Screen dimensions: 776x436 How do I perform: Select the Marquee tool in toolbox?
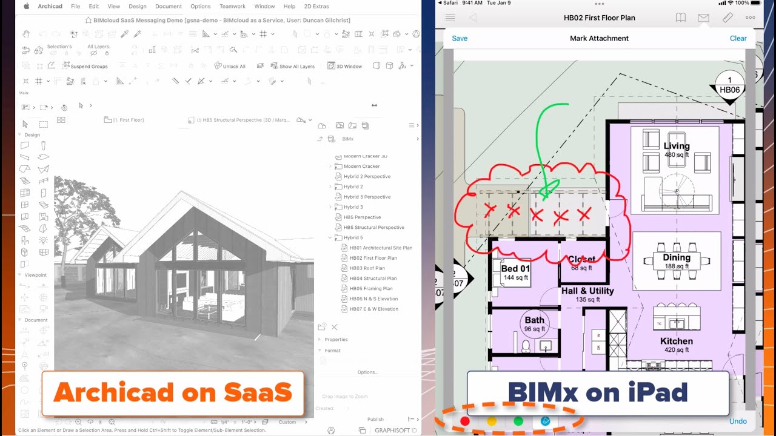click(43, 124)
